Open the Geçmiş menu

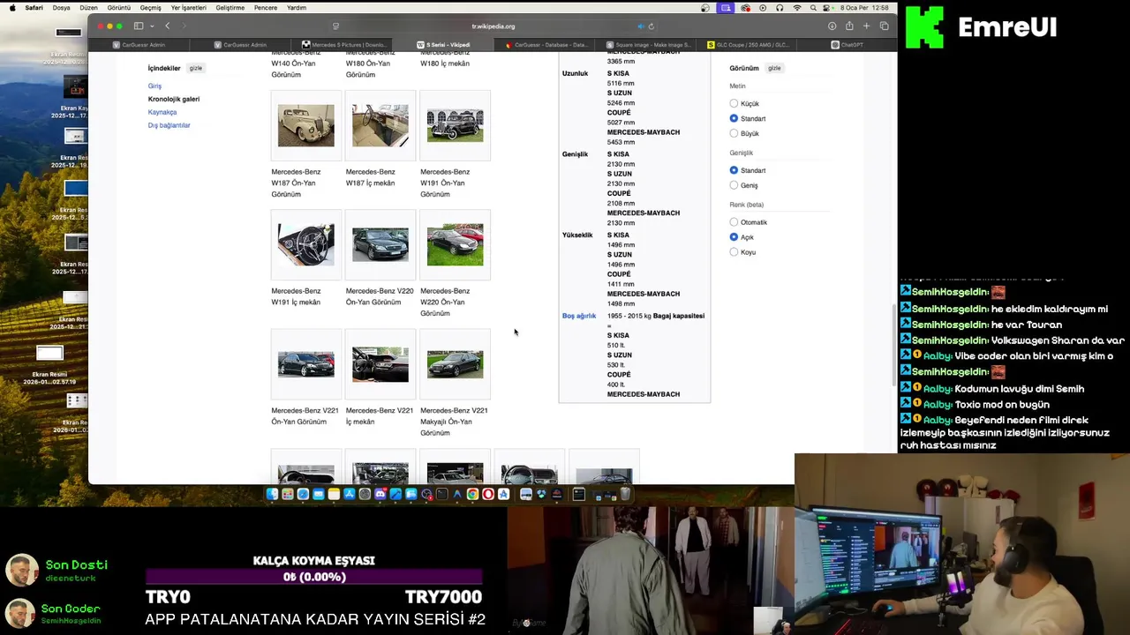coord(151,8)
